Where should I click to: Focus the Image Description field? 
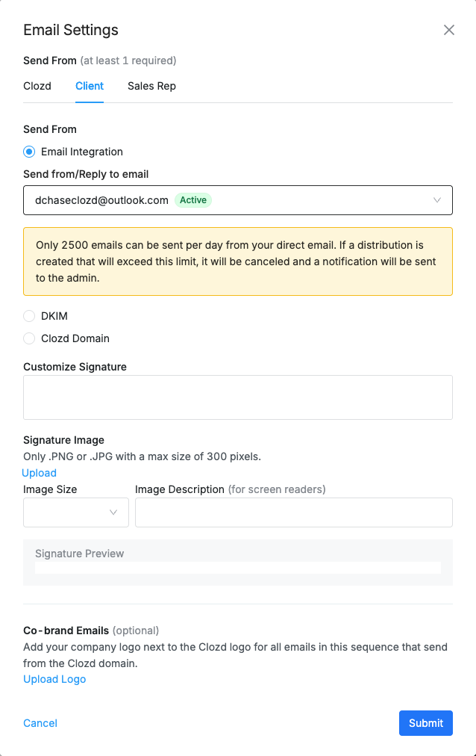click(x=294, y=512)
